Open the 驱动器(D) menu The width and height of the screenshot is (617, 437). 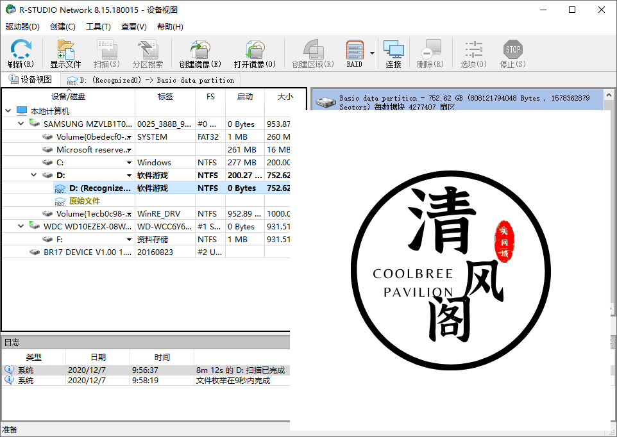(x=22, y=27)
